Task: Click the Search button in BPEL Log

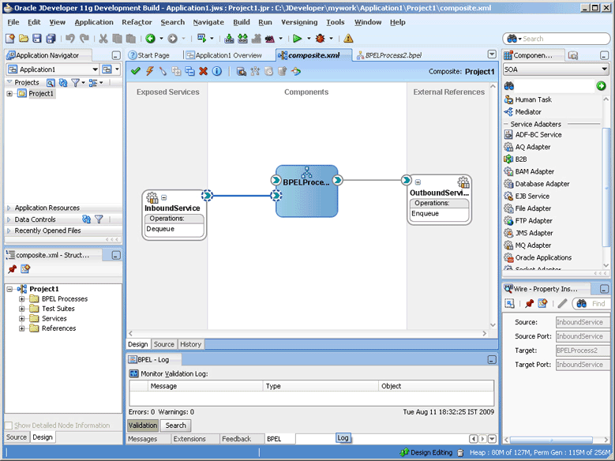Action: [x=176, y=425]
